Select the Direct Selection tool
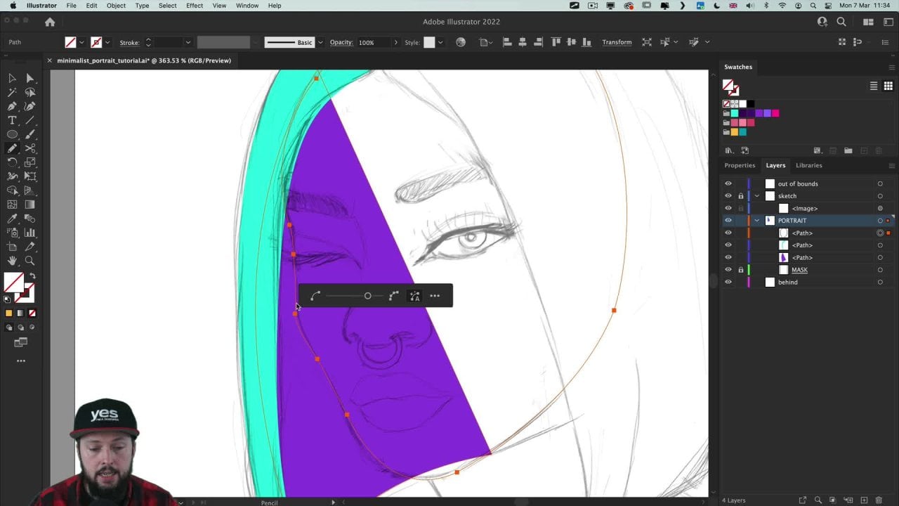Screen dimensions: 899x506 tap(29, 78)
